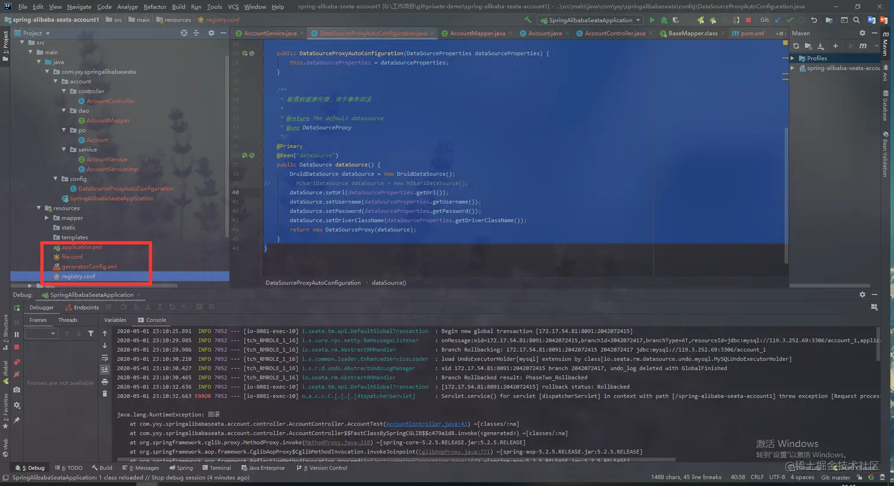
Task: Open the Refactor menu
Action: [154, 7]
